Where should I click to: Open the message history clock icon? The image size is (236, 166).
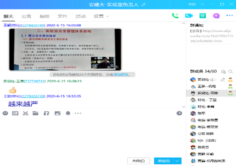[x=179, y=113]
